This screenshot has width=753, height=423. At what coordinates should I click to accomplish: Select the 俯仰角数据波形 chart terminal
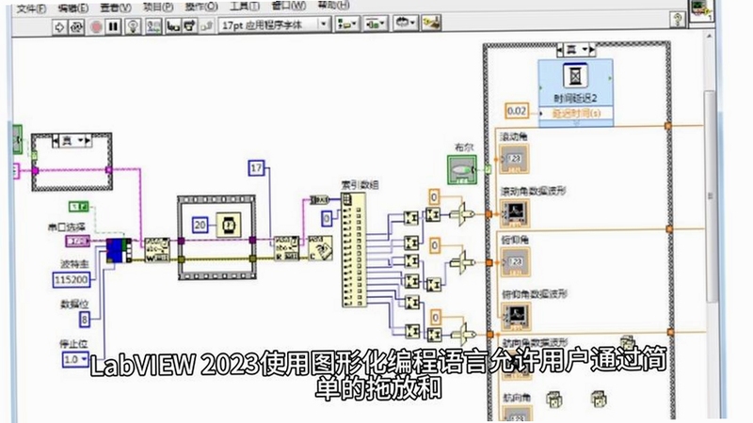tap(517, 316)
